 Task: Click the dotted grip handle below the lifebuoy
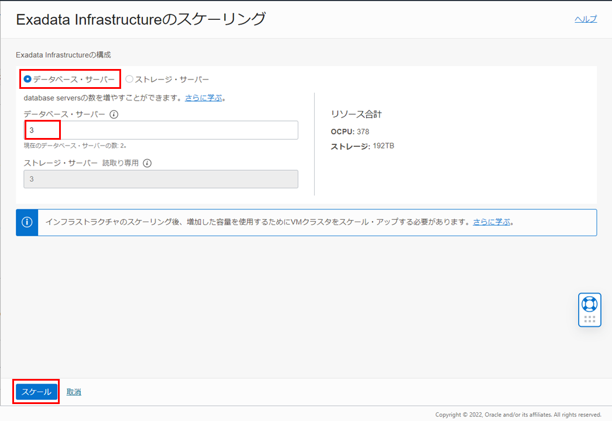pos(589,319)
